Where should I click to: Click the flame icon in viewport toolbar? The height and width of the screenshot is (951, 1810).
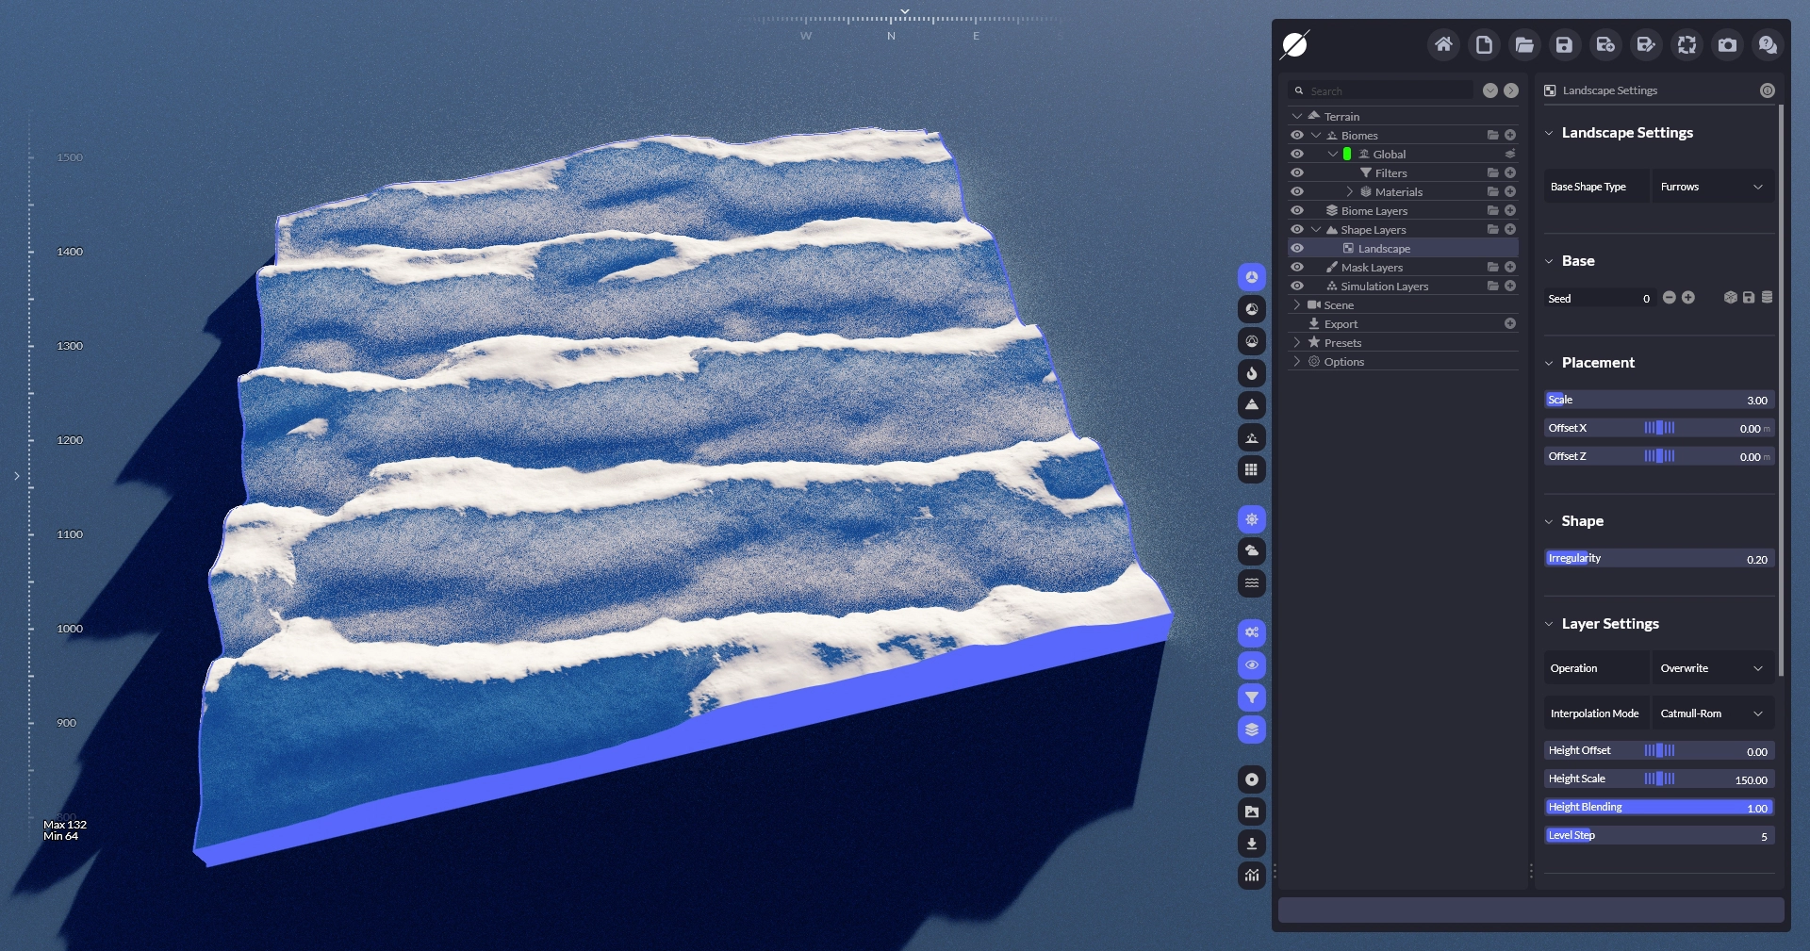point(1251,373)
